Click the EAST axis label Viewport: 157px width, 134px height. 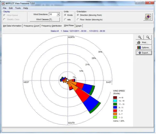(x=109, y=82)
